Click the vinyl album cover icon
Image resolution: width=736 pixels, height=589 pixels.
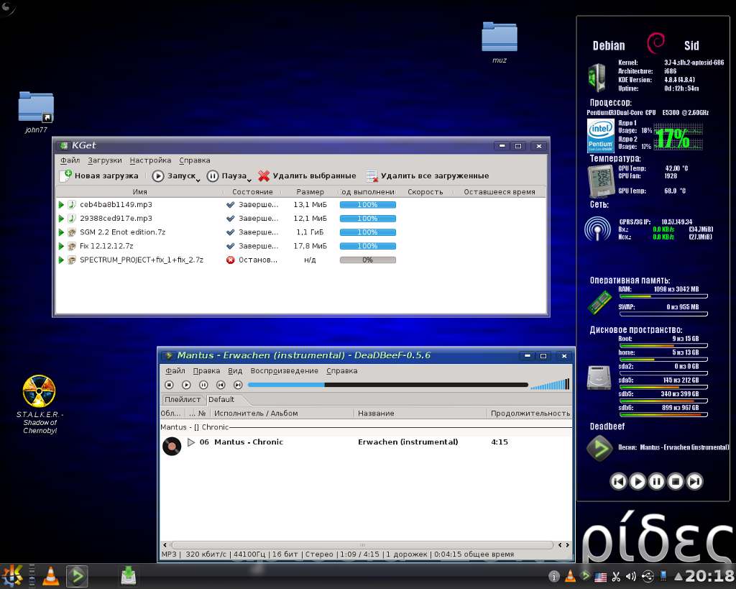coord(172,446)
